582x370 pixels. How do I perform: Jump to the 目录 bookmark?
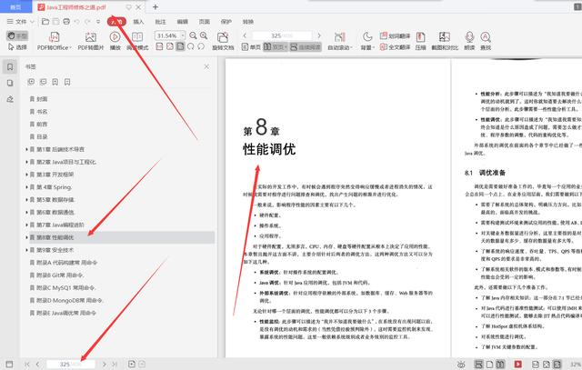point(42,136)
